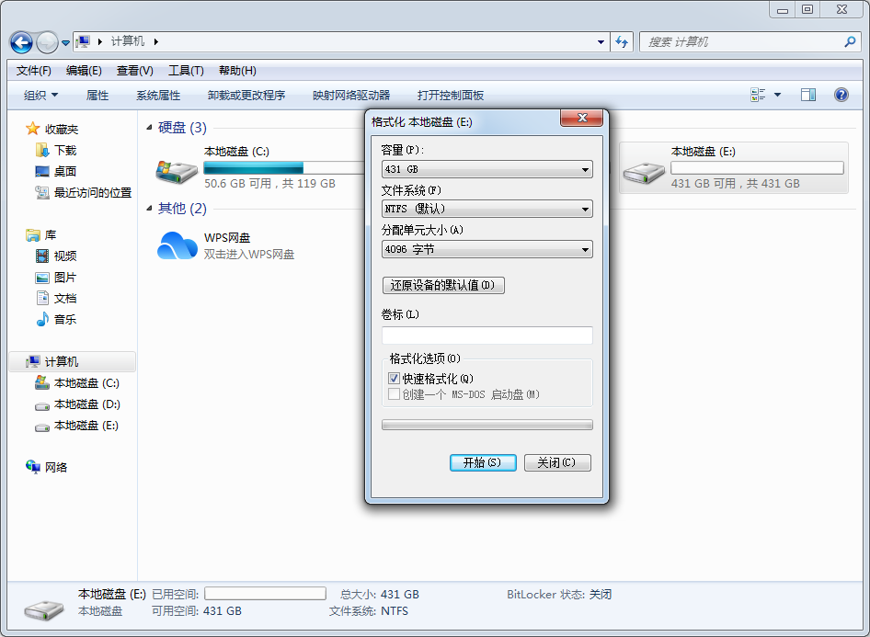Click 创建一个 MS-DOS 启动盘 checkbox
The height and width of the screenshot is (637, 870).
(394, 394)
